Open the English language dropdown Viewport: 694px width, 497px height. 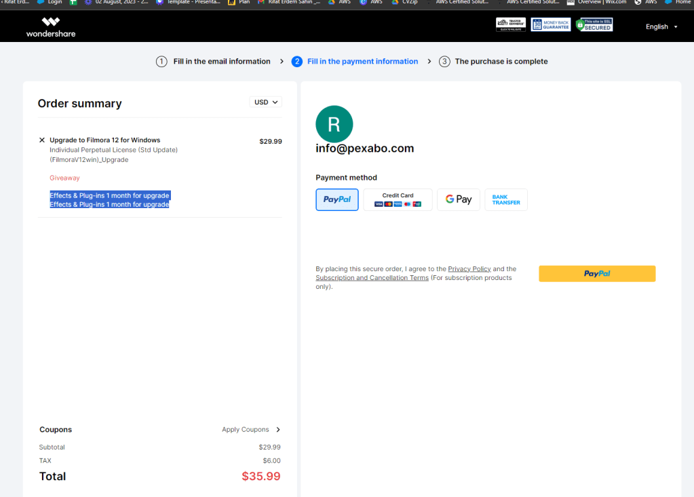(661, 27)
